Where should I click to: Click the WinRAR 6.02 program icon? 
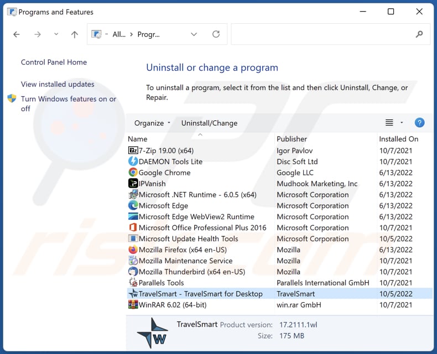(133, 305)
